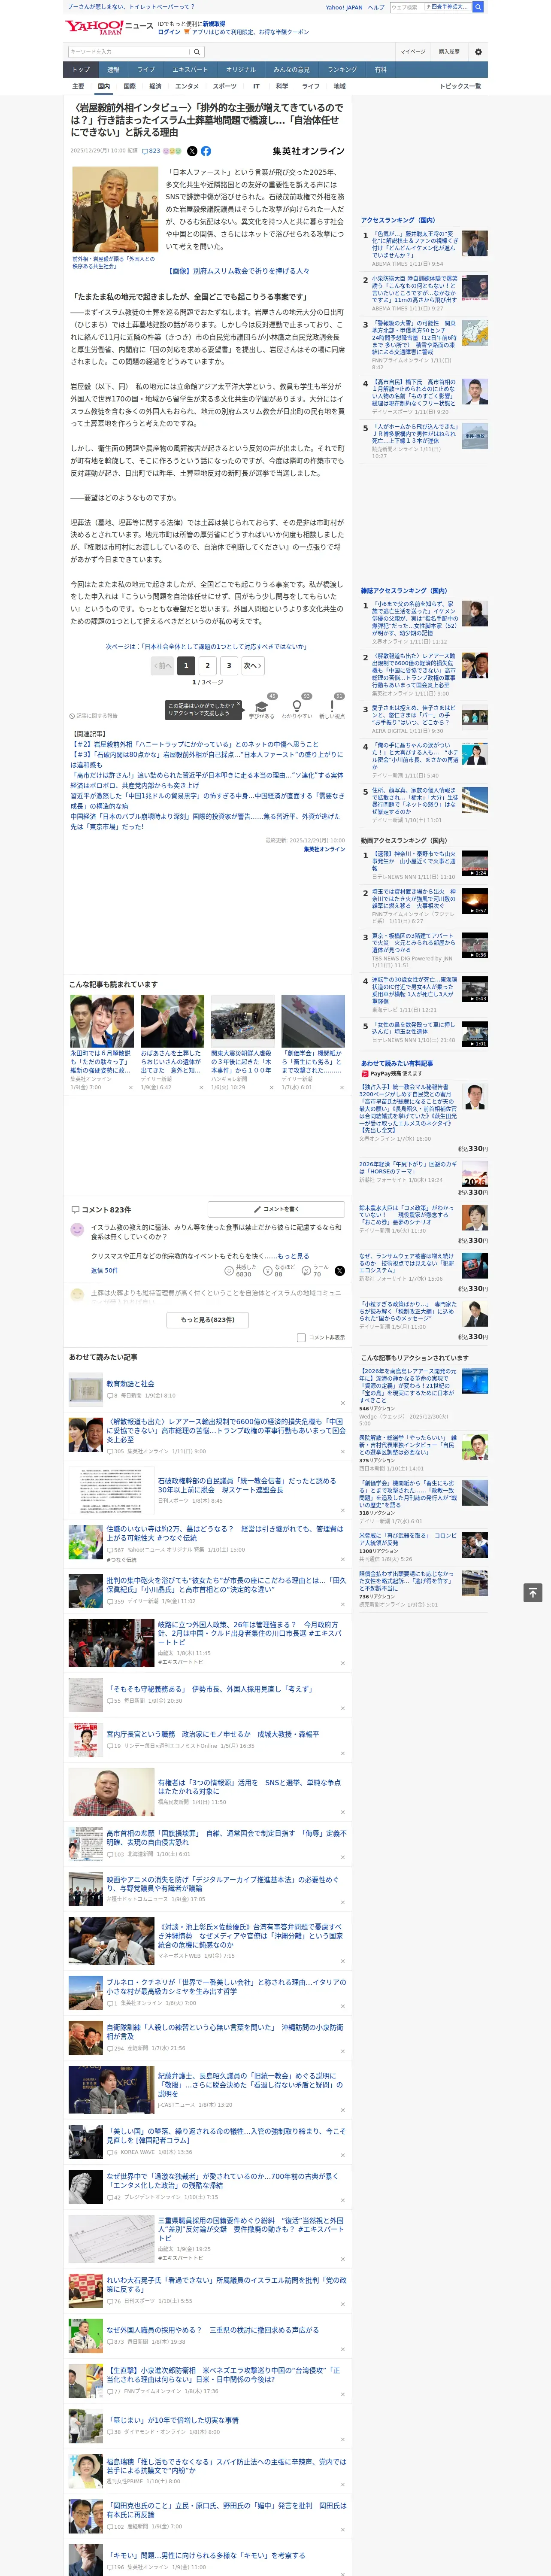Click the わかりやすい lightbulb reaction
This screenshot has height=2576, width=551.
(297, 707)
